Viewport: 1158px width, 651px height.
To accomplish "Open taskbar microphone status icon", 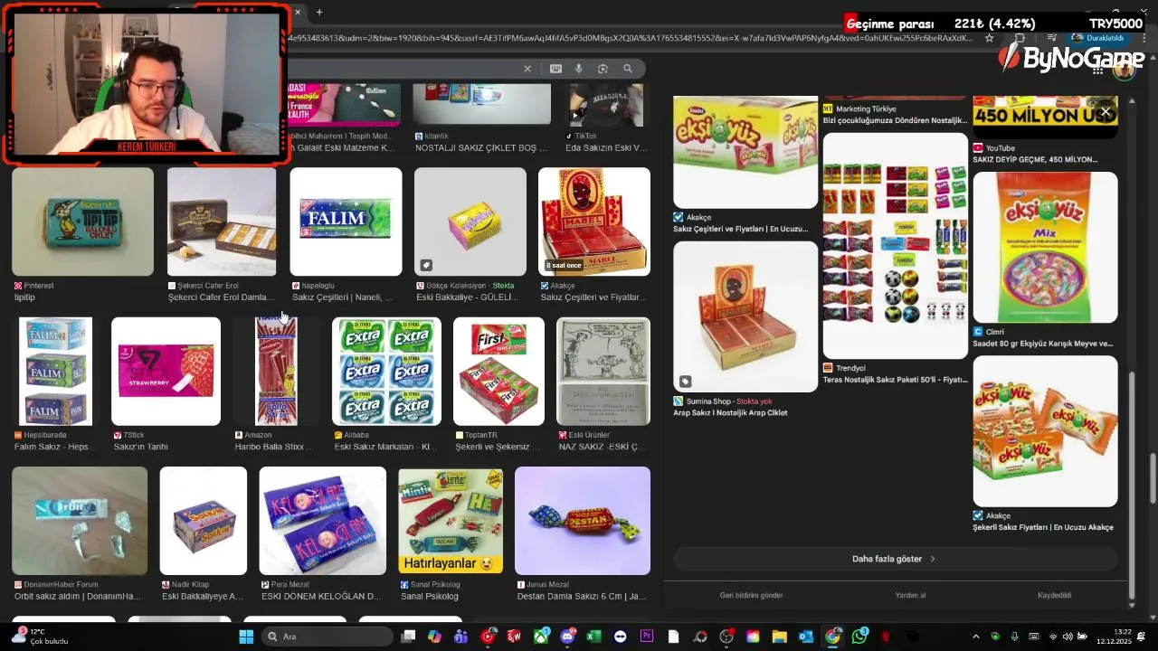I will [1014, 637].
